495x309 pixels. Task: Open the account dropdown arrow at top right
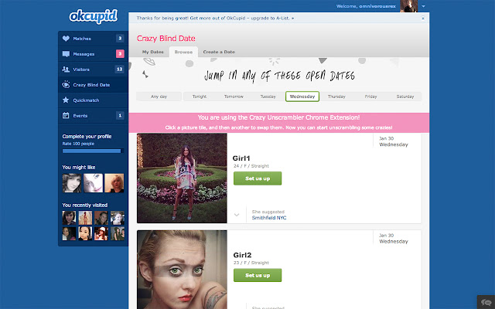pos(432,6)
